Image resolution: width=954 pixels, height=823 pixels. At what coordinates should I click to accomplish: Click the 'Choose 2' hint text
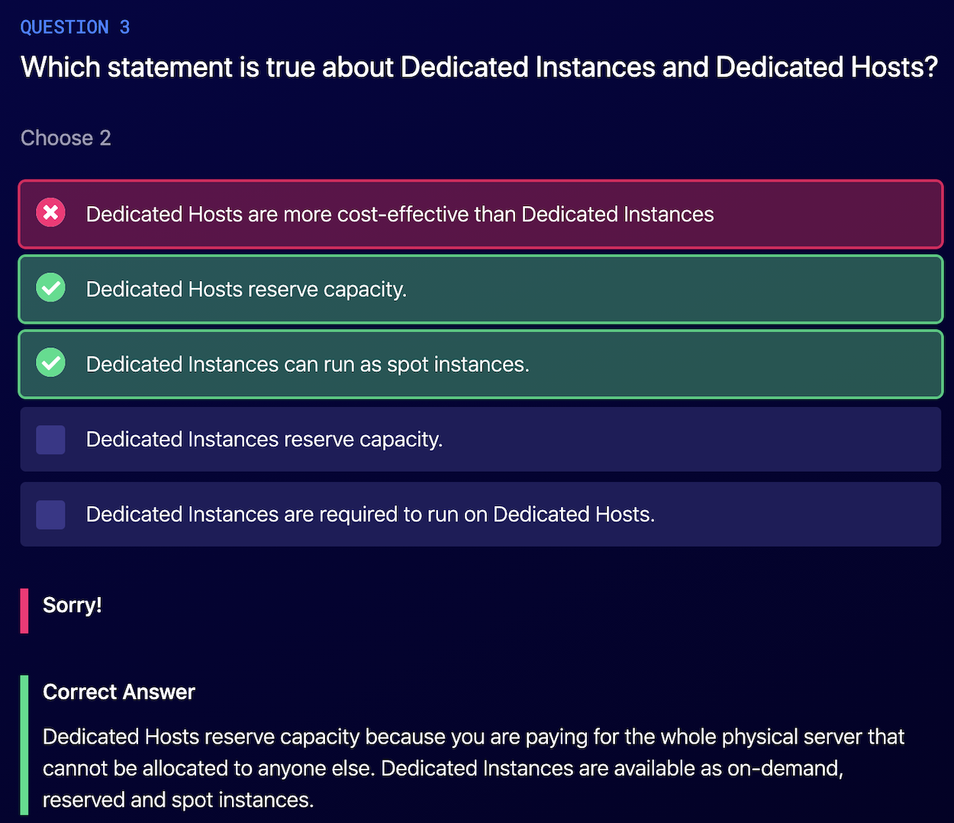coord(66,138)
